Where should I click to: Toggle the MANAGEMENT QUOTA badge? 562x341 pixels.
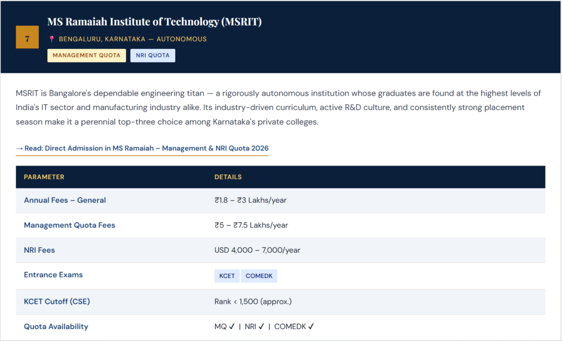(86, 55)
